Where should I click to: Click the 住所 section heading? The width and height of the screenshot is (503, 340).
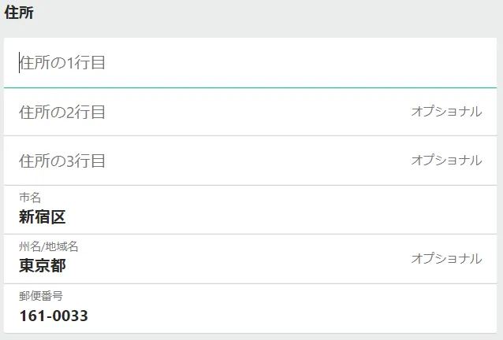[19, 13]
